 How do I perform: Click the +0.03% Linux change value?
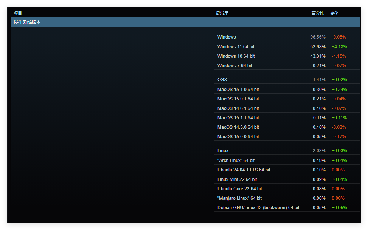339,151
